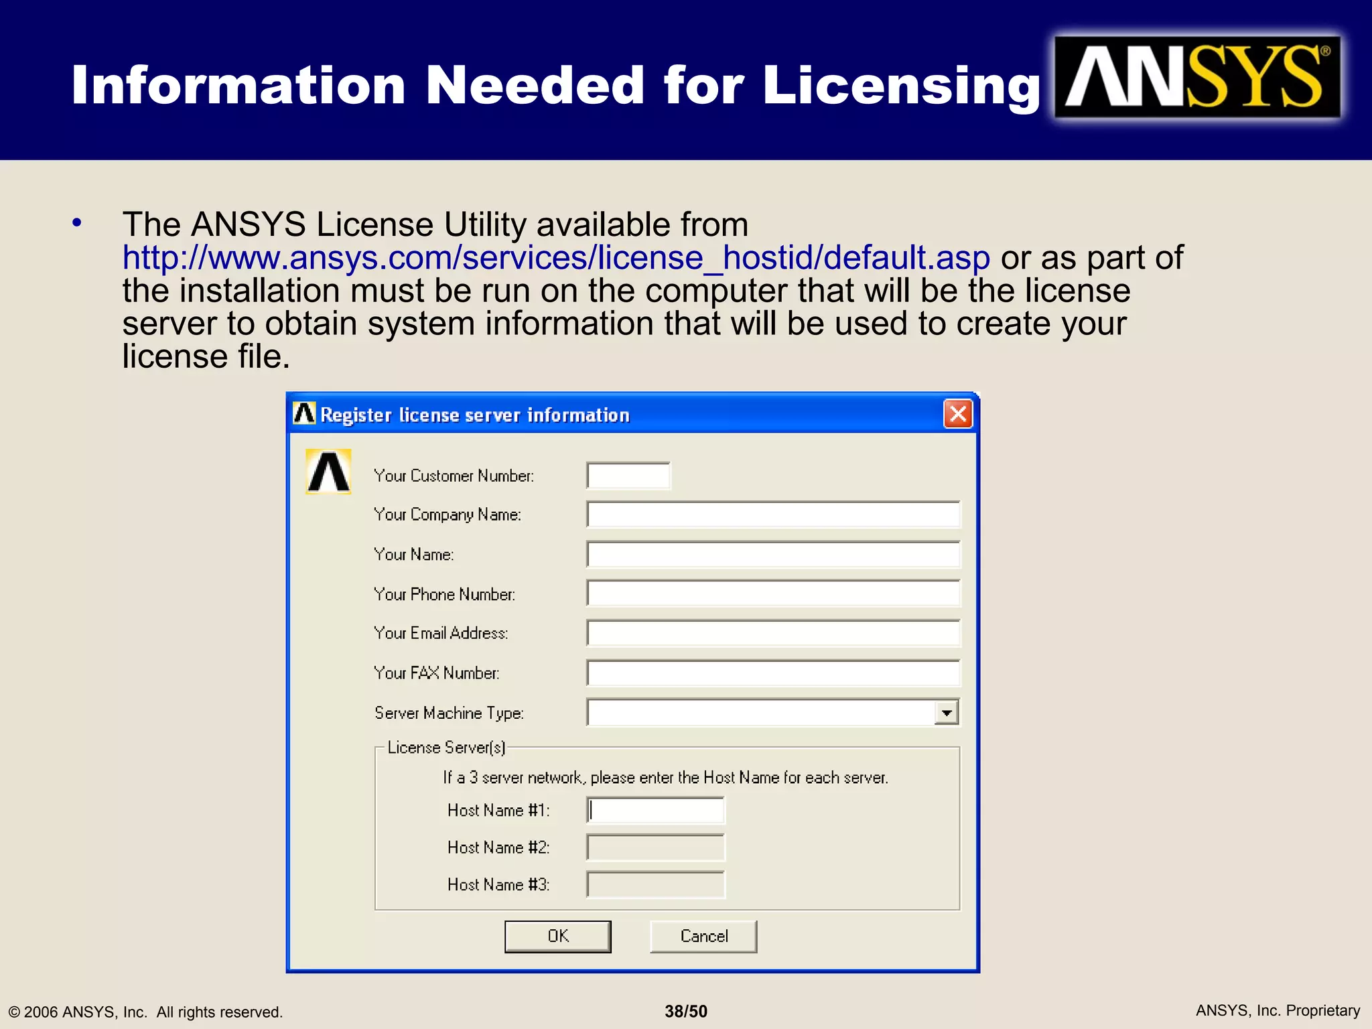Click the Your Phone Number field

[x=774, y=594]
